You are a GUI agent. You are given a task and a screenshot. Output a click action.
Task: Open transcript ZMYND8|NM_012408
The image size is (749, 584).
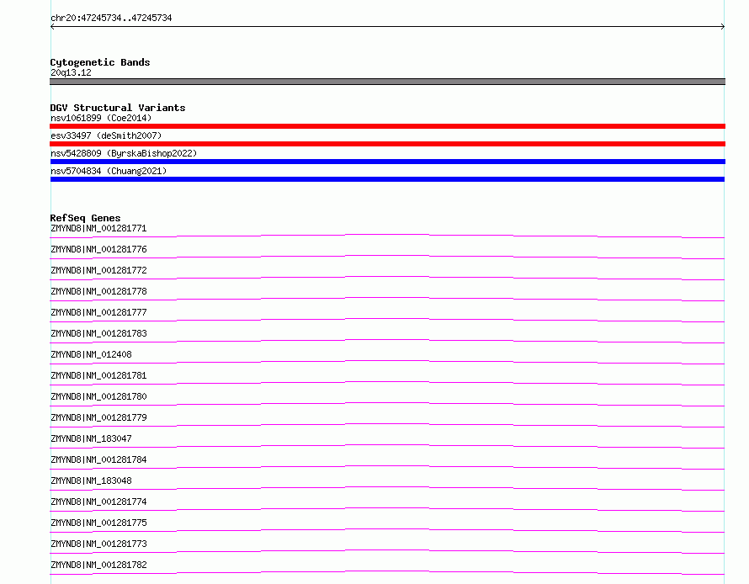pyautogui.click(x=91, y=354)
